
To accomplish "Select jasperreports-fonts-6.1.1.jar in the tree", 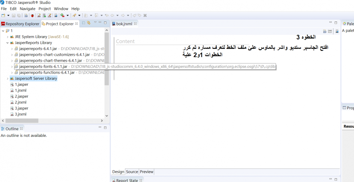I will (x=43, y=67).
